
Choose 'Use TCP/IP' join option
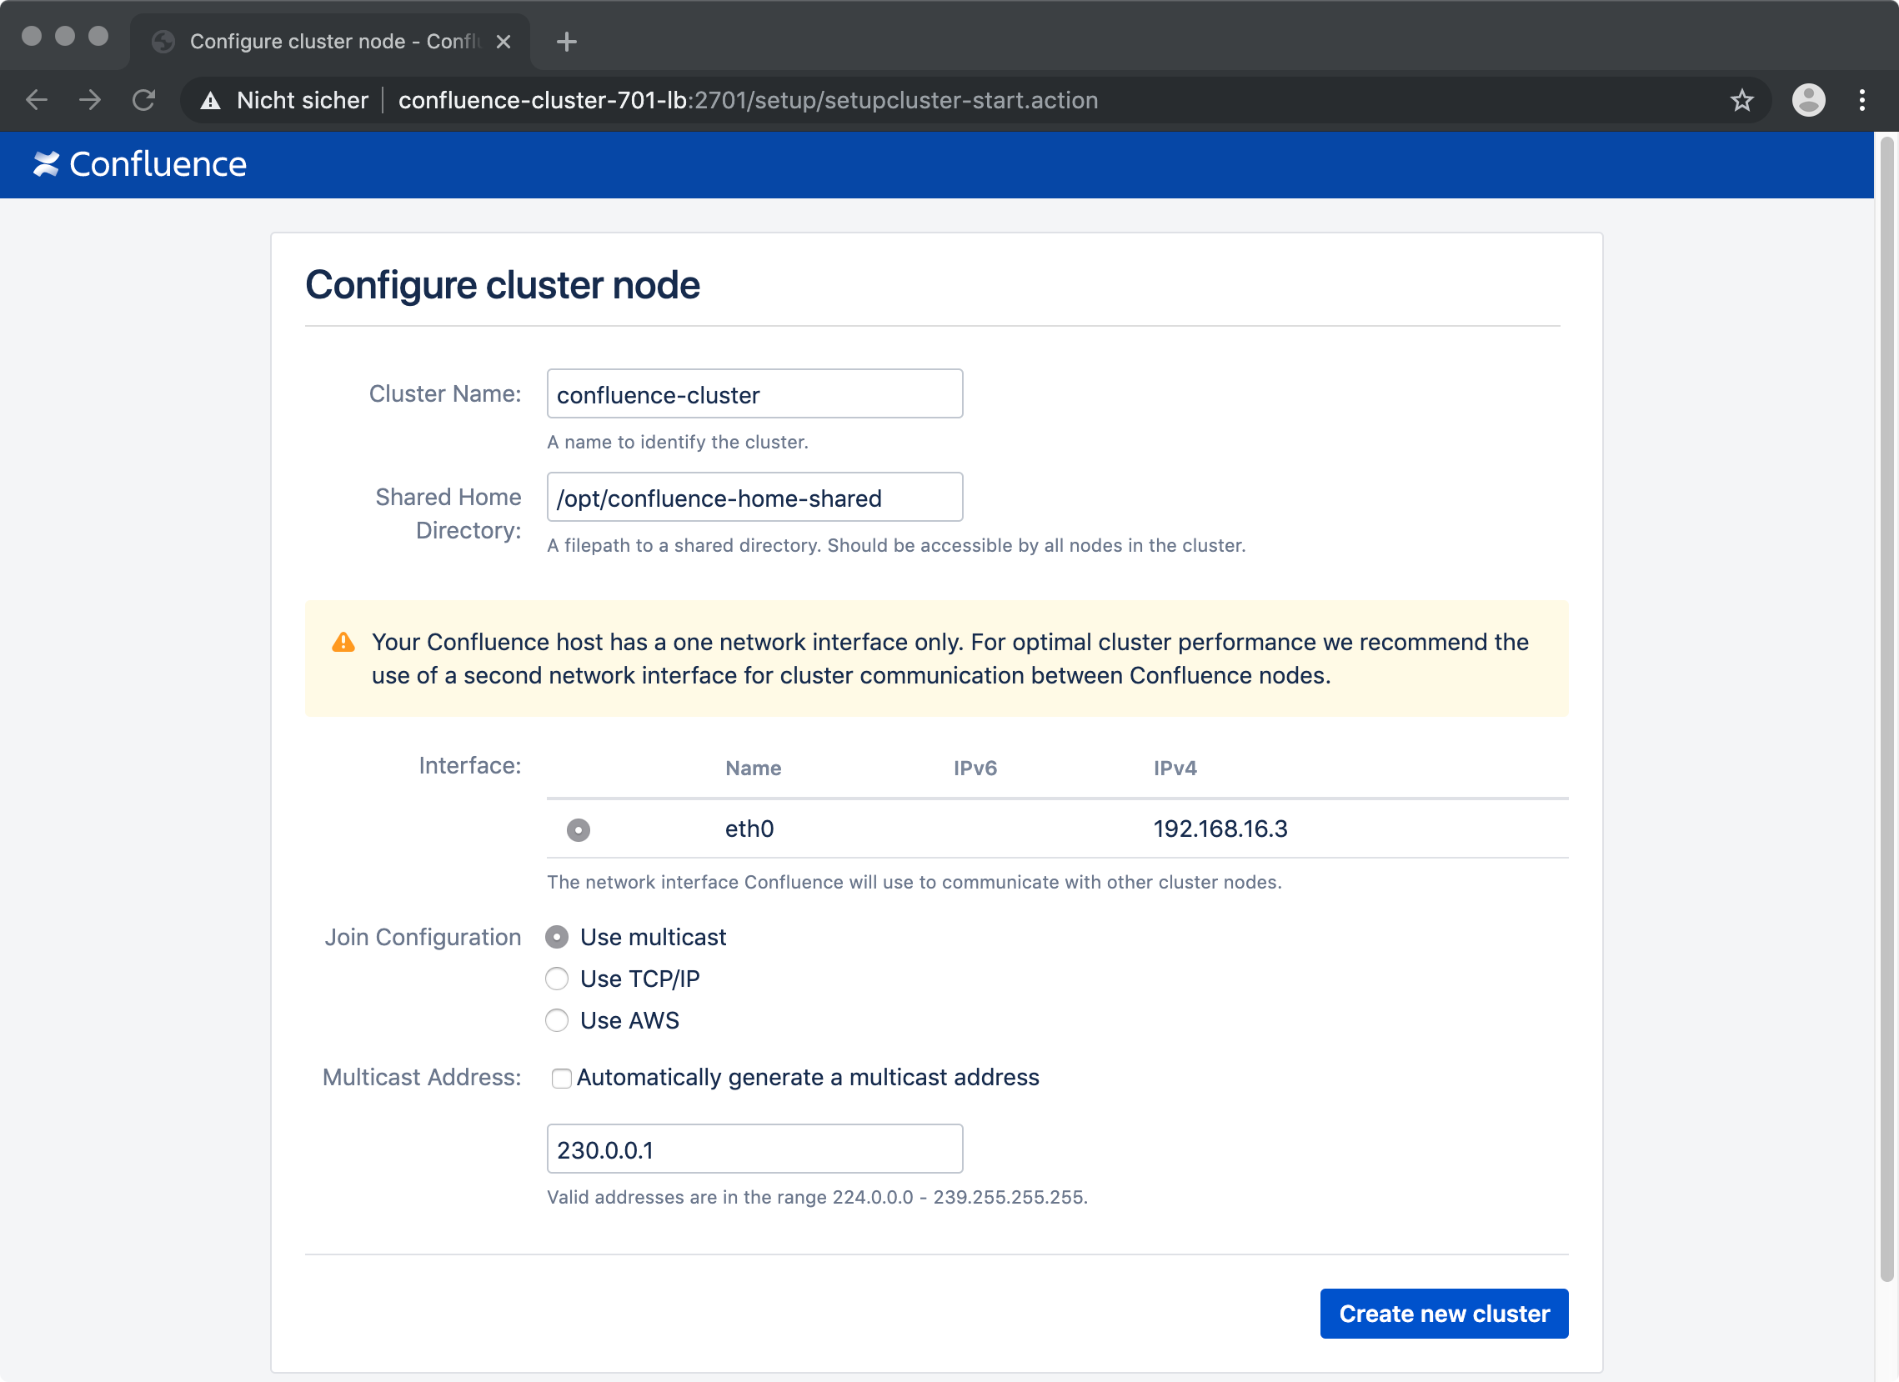pyautogui.click(x=557, y=979)
